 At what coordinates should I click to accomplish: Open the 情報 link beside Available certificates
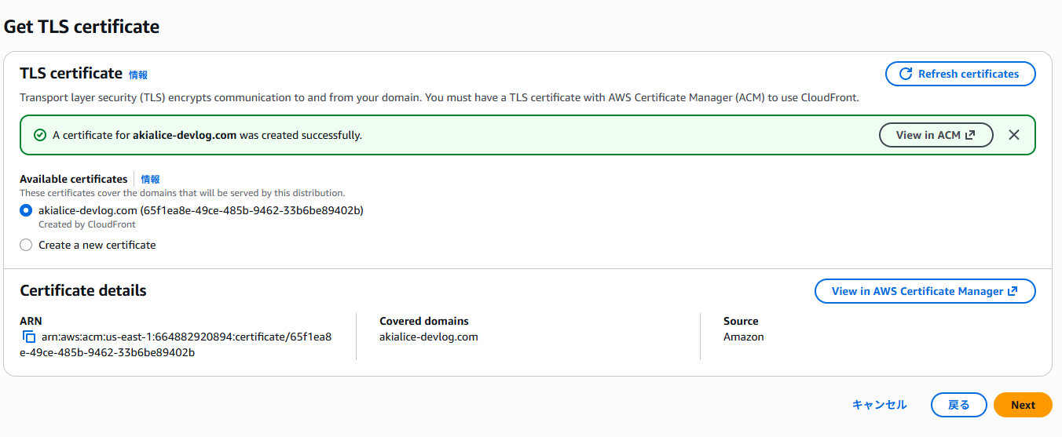151,179
